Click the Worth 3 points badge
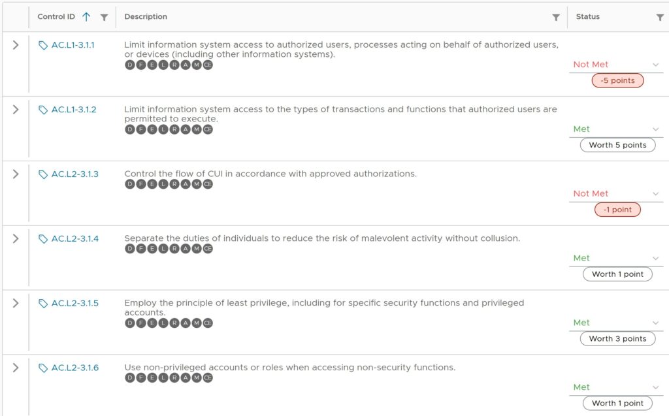The height and width of the screenshot is (416, 669). coord(617,339)
